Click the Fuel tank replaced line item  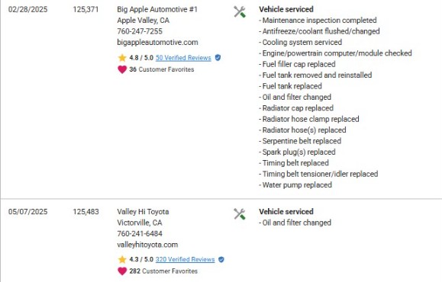(x=291, y=86)
